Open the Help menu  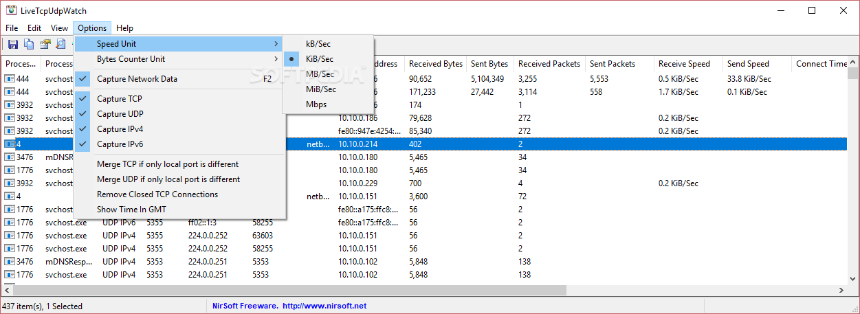click(x=124, y=28)
